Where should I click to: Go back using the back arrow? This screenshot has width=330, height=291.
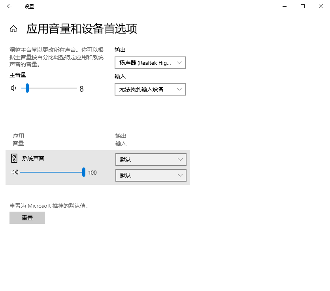9,6
